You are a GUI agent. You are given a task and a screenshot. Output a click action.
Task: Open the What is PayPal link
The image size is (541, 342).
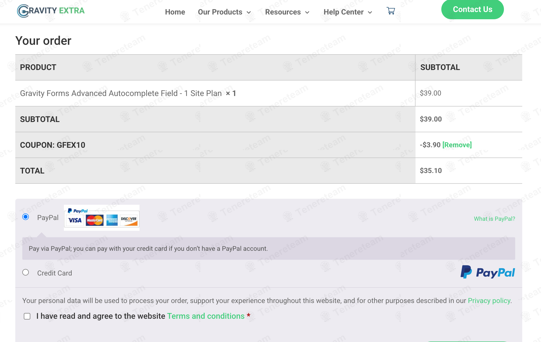pos(494,219)
